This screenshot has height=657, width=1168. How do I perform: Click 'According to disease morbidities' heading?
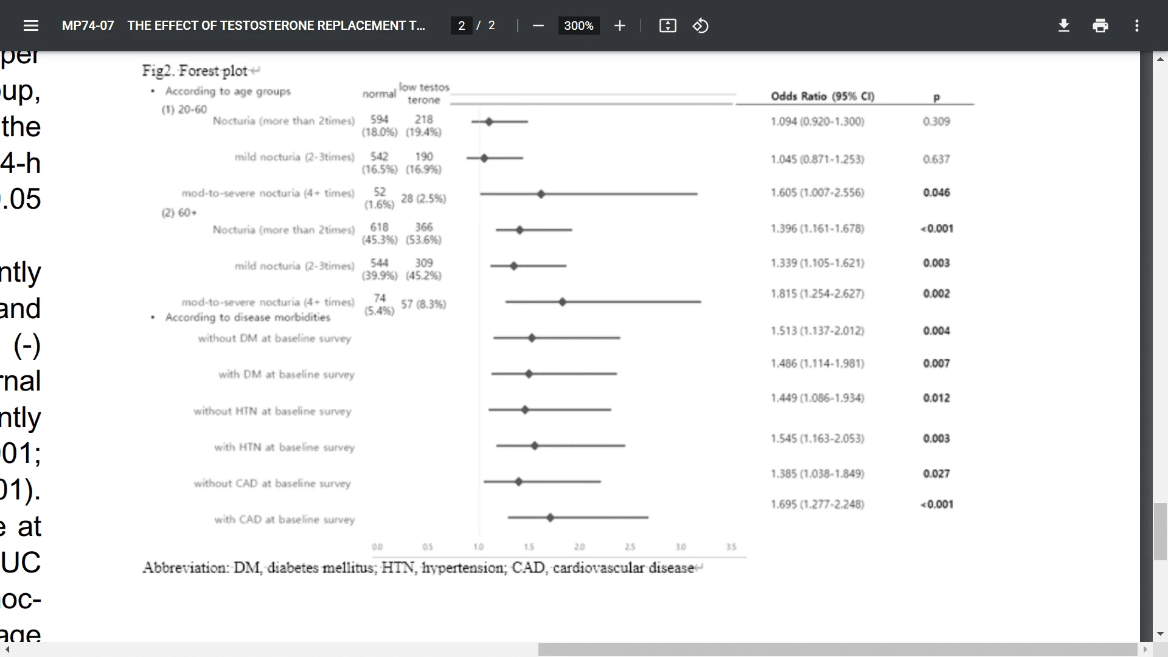point(248,318)
